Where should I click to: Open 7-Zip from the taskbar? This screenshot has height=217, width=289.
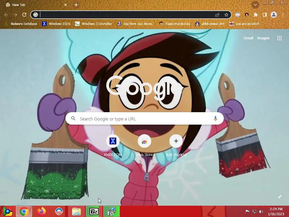pos(94,212)
